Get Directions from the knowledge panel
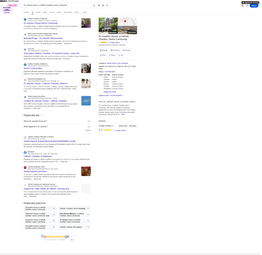Image resolution: width=262 pixels, height=255 pixels. coord(115,50)
